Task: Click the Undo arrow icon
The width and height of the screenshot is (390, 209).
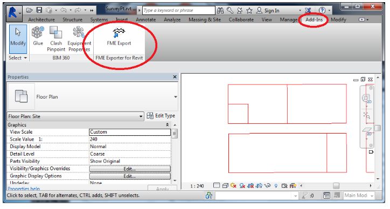Action: point(64,10)
